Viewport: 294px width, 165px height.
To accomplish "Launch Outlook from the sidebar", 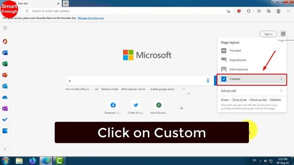I will point(5,86).
